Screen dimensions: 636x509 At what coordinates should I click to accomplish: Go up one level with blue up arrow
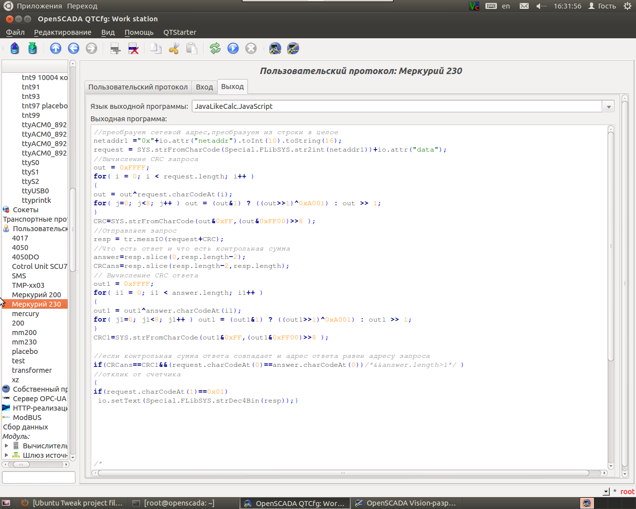(x=56, y=48)
